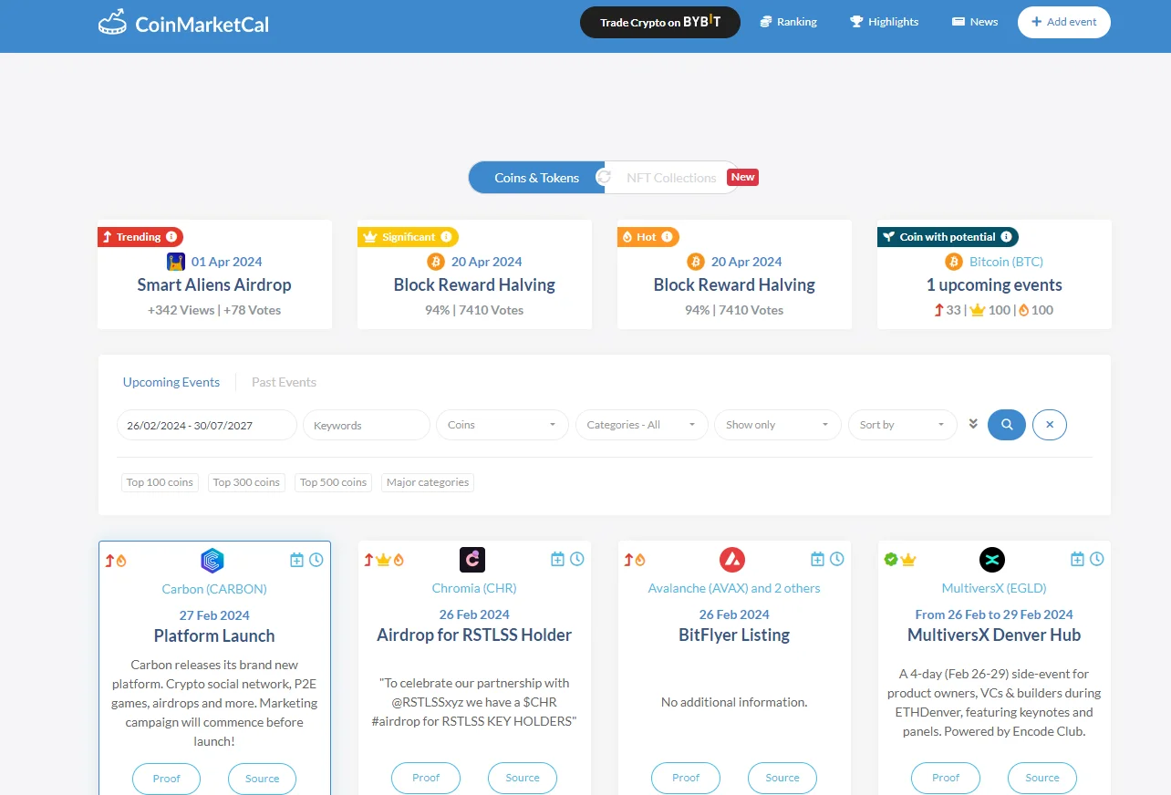
Task: Add Carbon event to calendar icon
Action: pyautogui.click(x=296, y=560)
